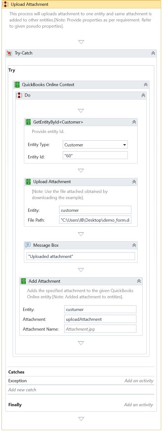Click the Entity field containing customer

(x=95, y=210)
